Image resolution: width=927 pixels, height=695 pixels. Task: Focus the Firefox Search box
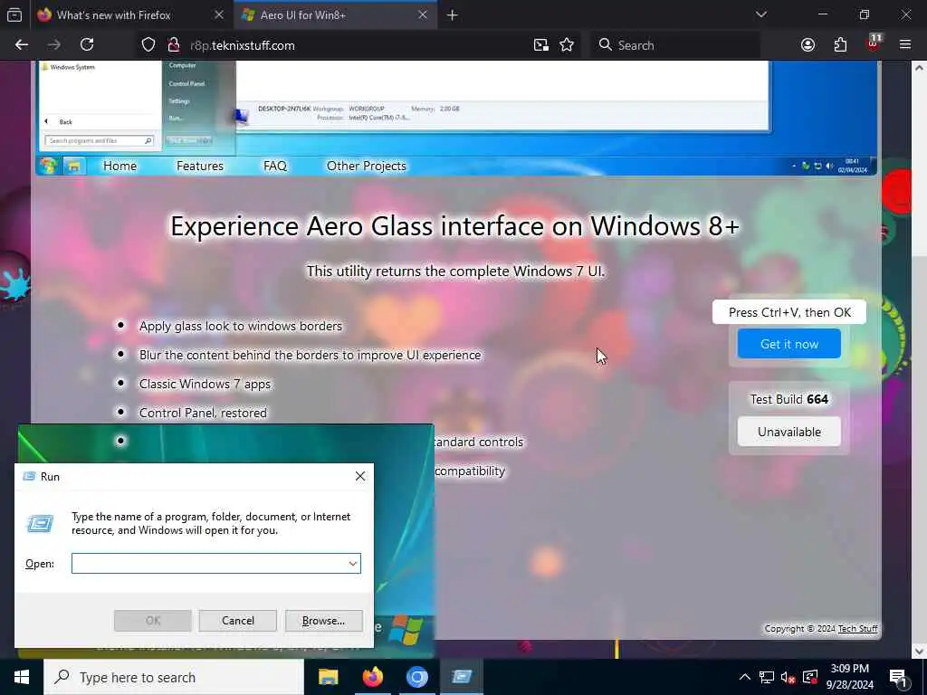674,45
